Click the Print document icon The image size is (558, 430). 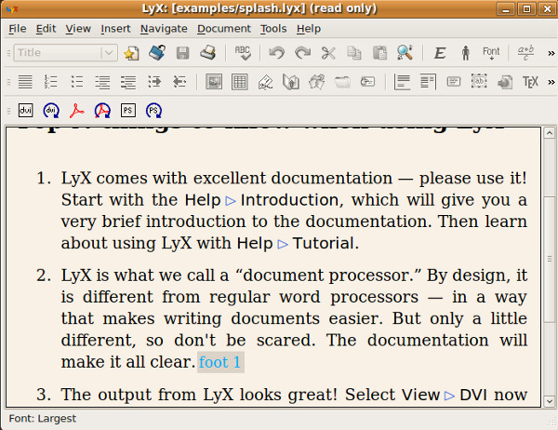[207, 53]
